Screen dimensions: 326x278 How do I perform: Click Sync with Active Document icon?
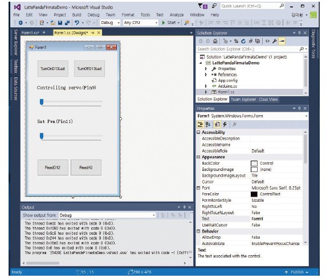point(236,41)
